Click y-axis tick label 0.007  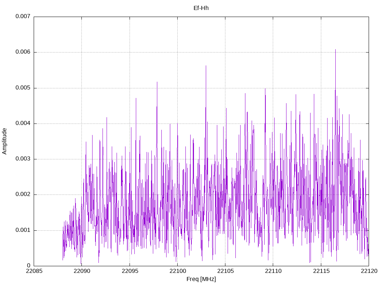[x=23, y=16]
